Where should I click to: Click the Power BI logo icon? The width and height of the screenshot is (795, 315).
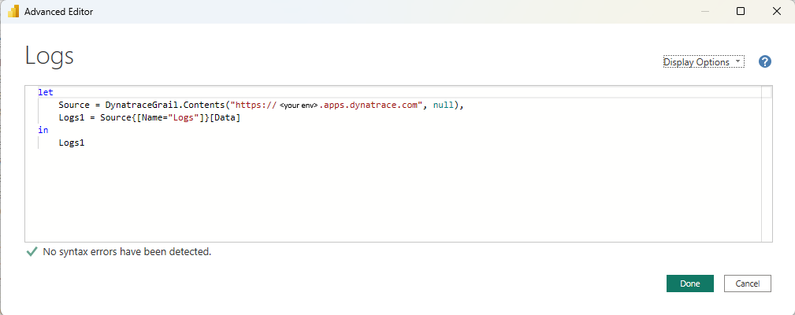[x=13, y=11]
